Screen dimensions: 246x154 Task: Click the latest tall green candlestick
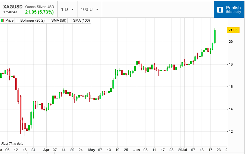(x=215, y=36)
